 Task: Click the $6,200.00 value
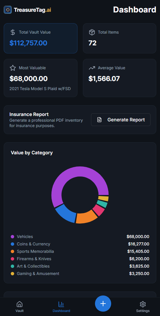(139, 259)
